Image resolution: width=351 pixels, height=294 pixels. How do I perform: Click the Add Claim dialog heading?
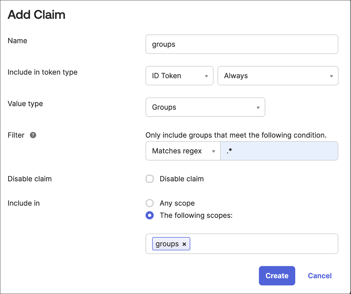pos(36,15)
